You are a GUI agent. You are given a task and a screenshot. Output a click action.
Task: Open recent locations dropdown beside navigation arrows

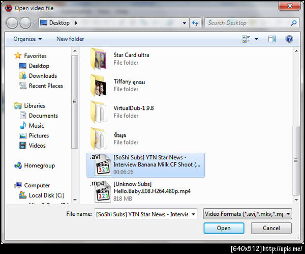[x=35, y=23]
